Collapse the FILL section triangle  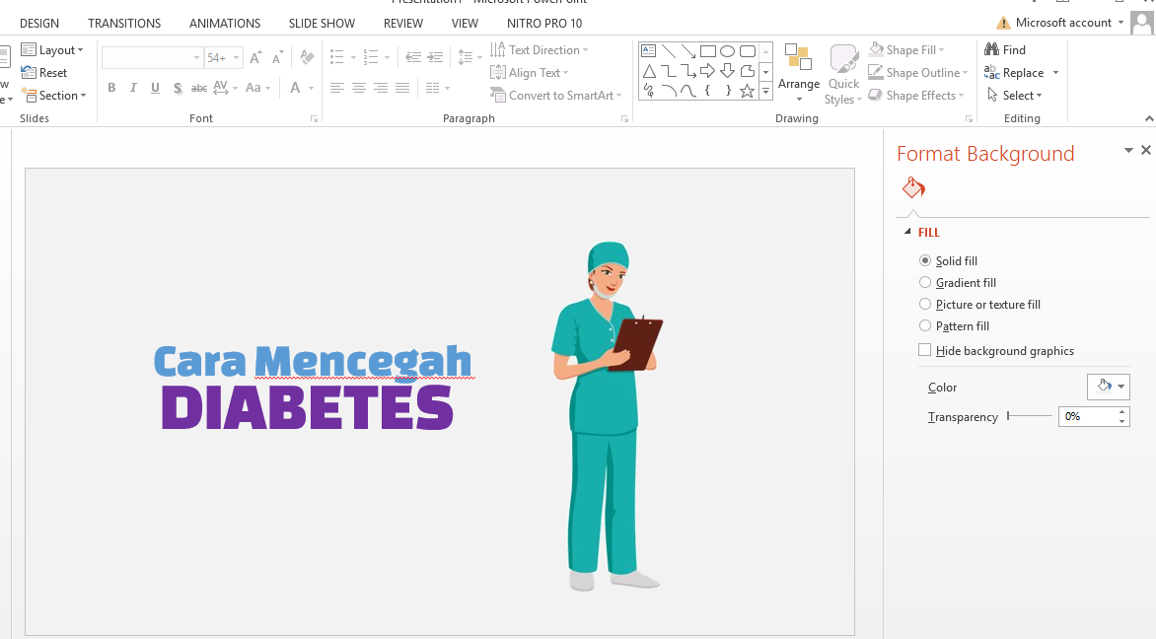point(907,232)
